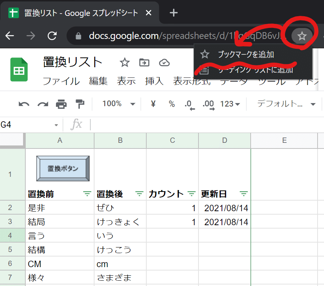
Task: Activate the paint format tool
Action: coord(80,104)
